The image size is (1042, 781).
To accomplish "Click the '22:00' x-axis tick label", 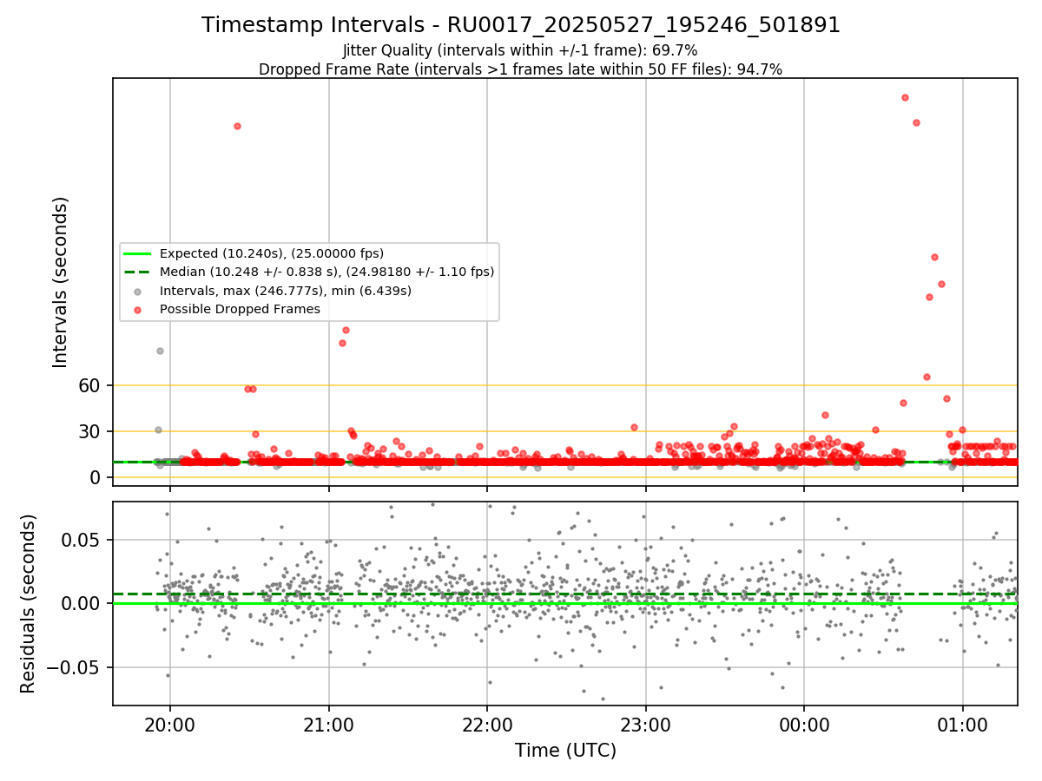I will point(487,724).
